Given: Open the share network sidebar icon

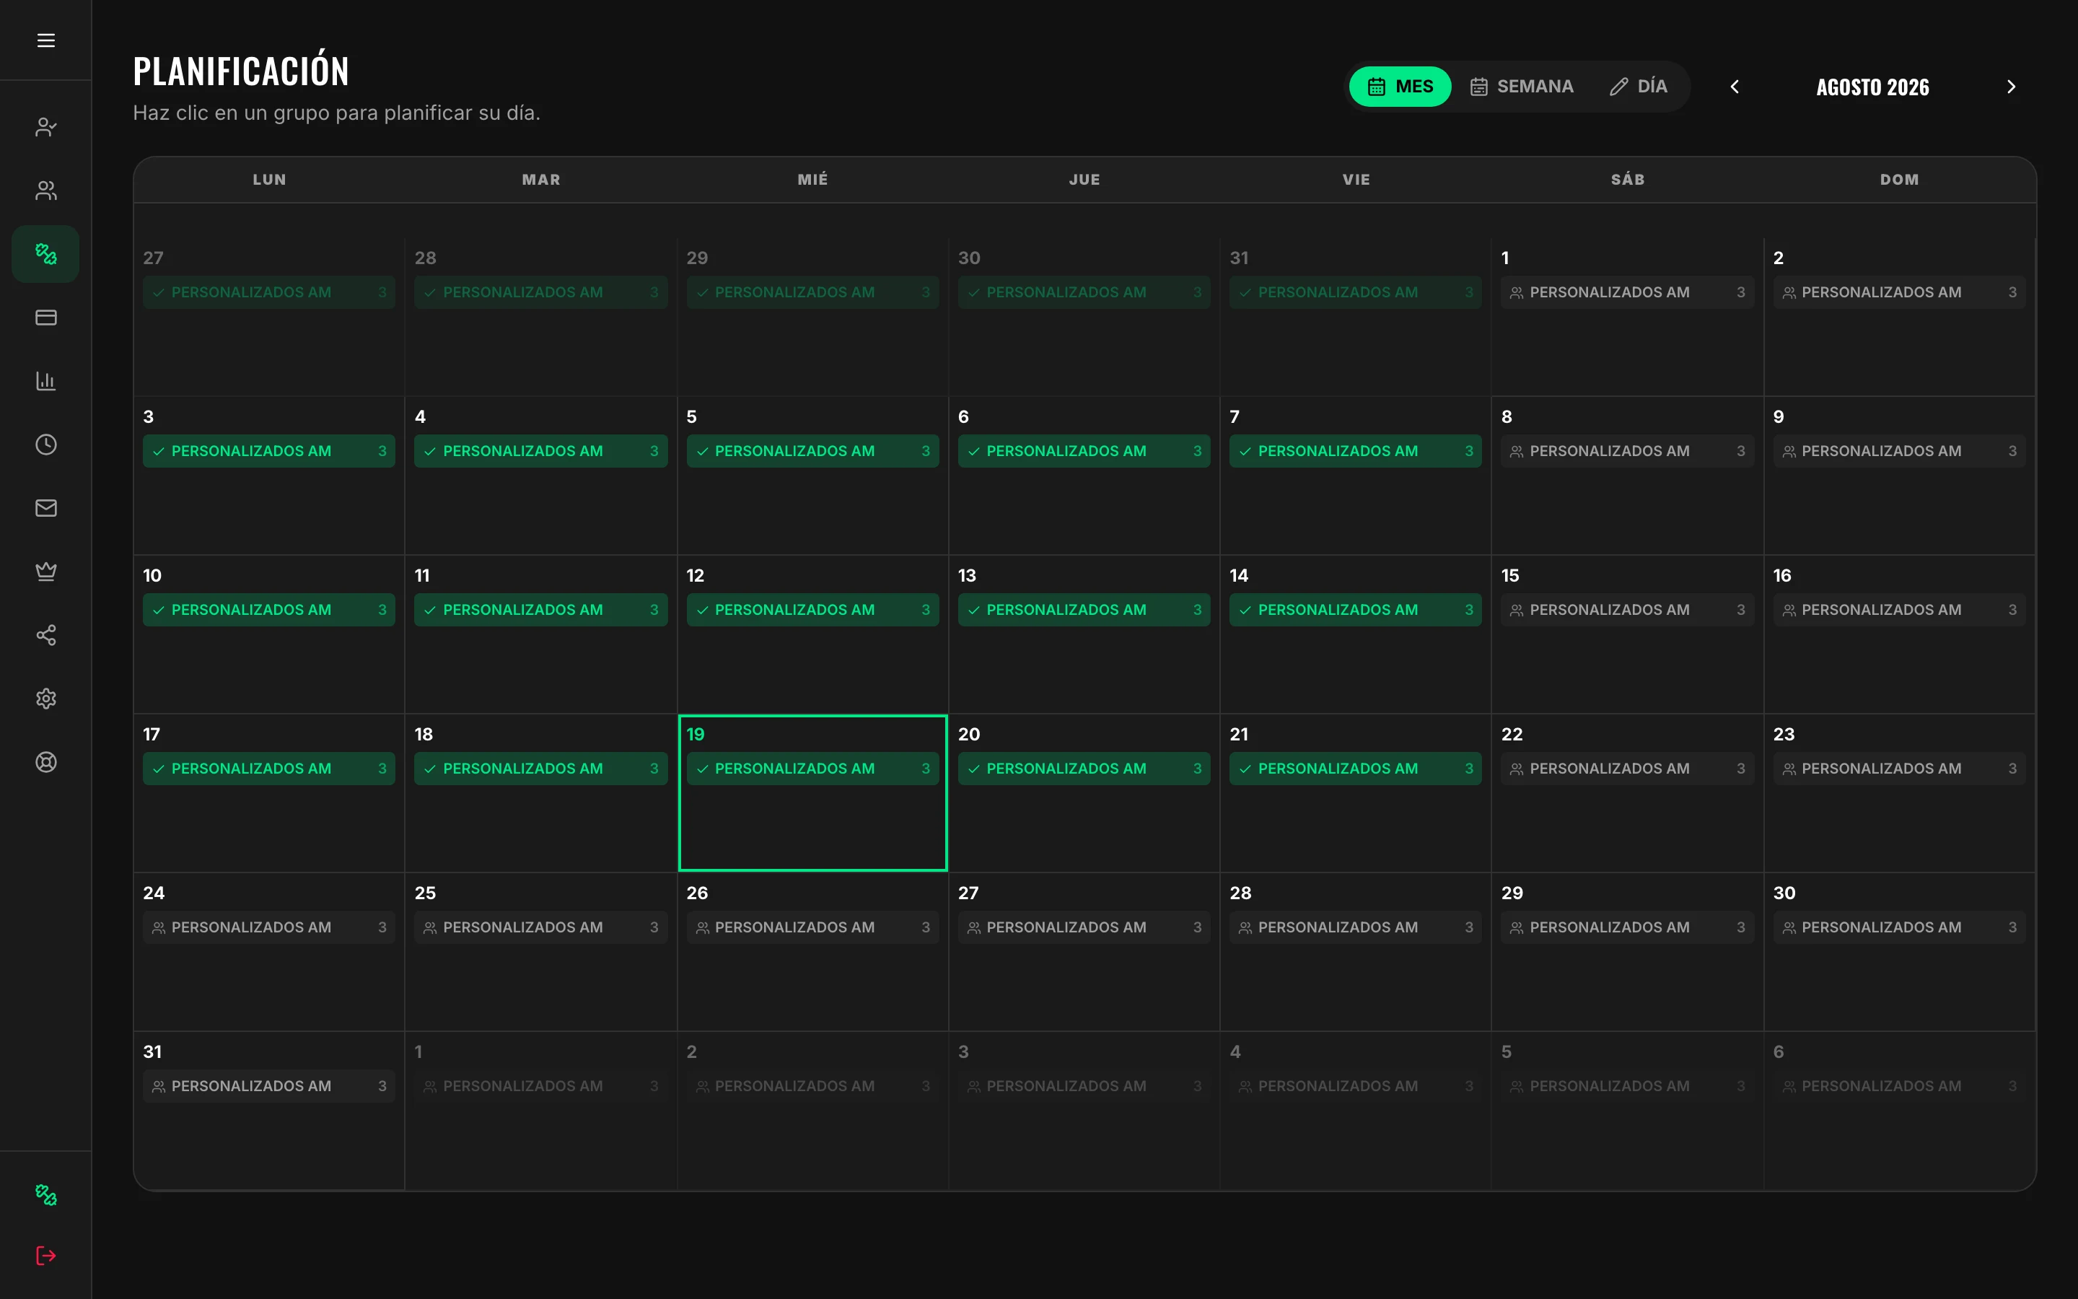Looking at the screenshot, I should pos(46,635).
